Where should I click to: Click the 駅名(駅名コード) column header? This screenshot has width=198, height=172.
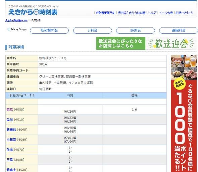(x=21, y=95)
